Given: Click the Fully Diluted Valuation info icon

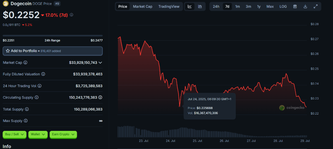Looking at the screenshot, I should 43,74.
